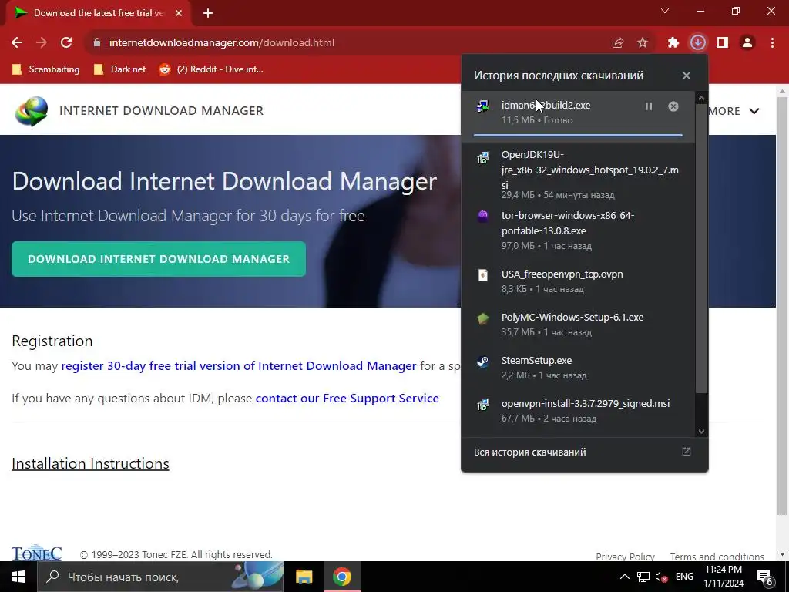Screen dimensions: 789x592
Task: Open Chrome from the taskbar
Action: click(341, 577)
